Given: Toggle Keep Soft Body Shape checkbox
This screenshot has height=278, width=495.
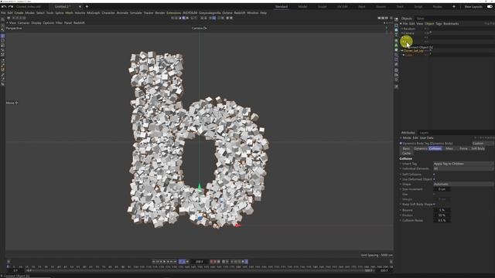Looking at the screenshot, I should (434, 204).
